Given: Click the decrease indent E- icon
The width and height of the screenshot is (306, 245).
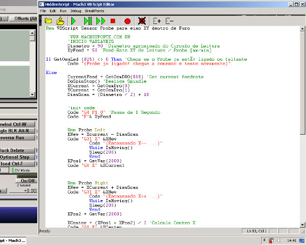Looking at the screenshot, I should [169, 21].
